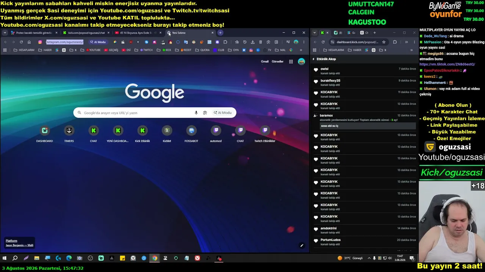
Task: Expand the tab search dropdown in left browser
Action: pyautogui.click(x=5, y=33)
